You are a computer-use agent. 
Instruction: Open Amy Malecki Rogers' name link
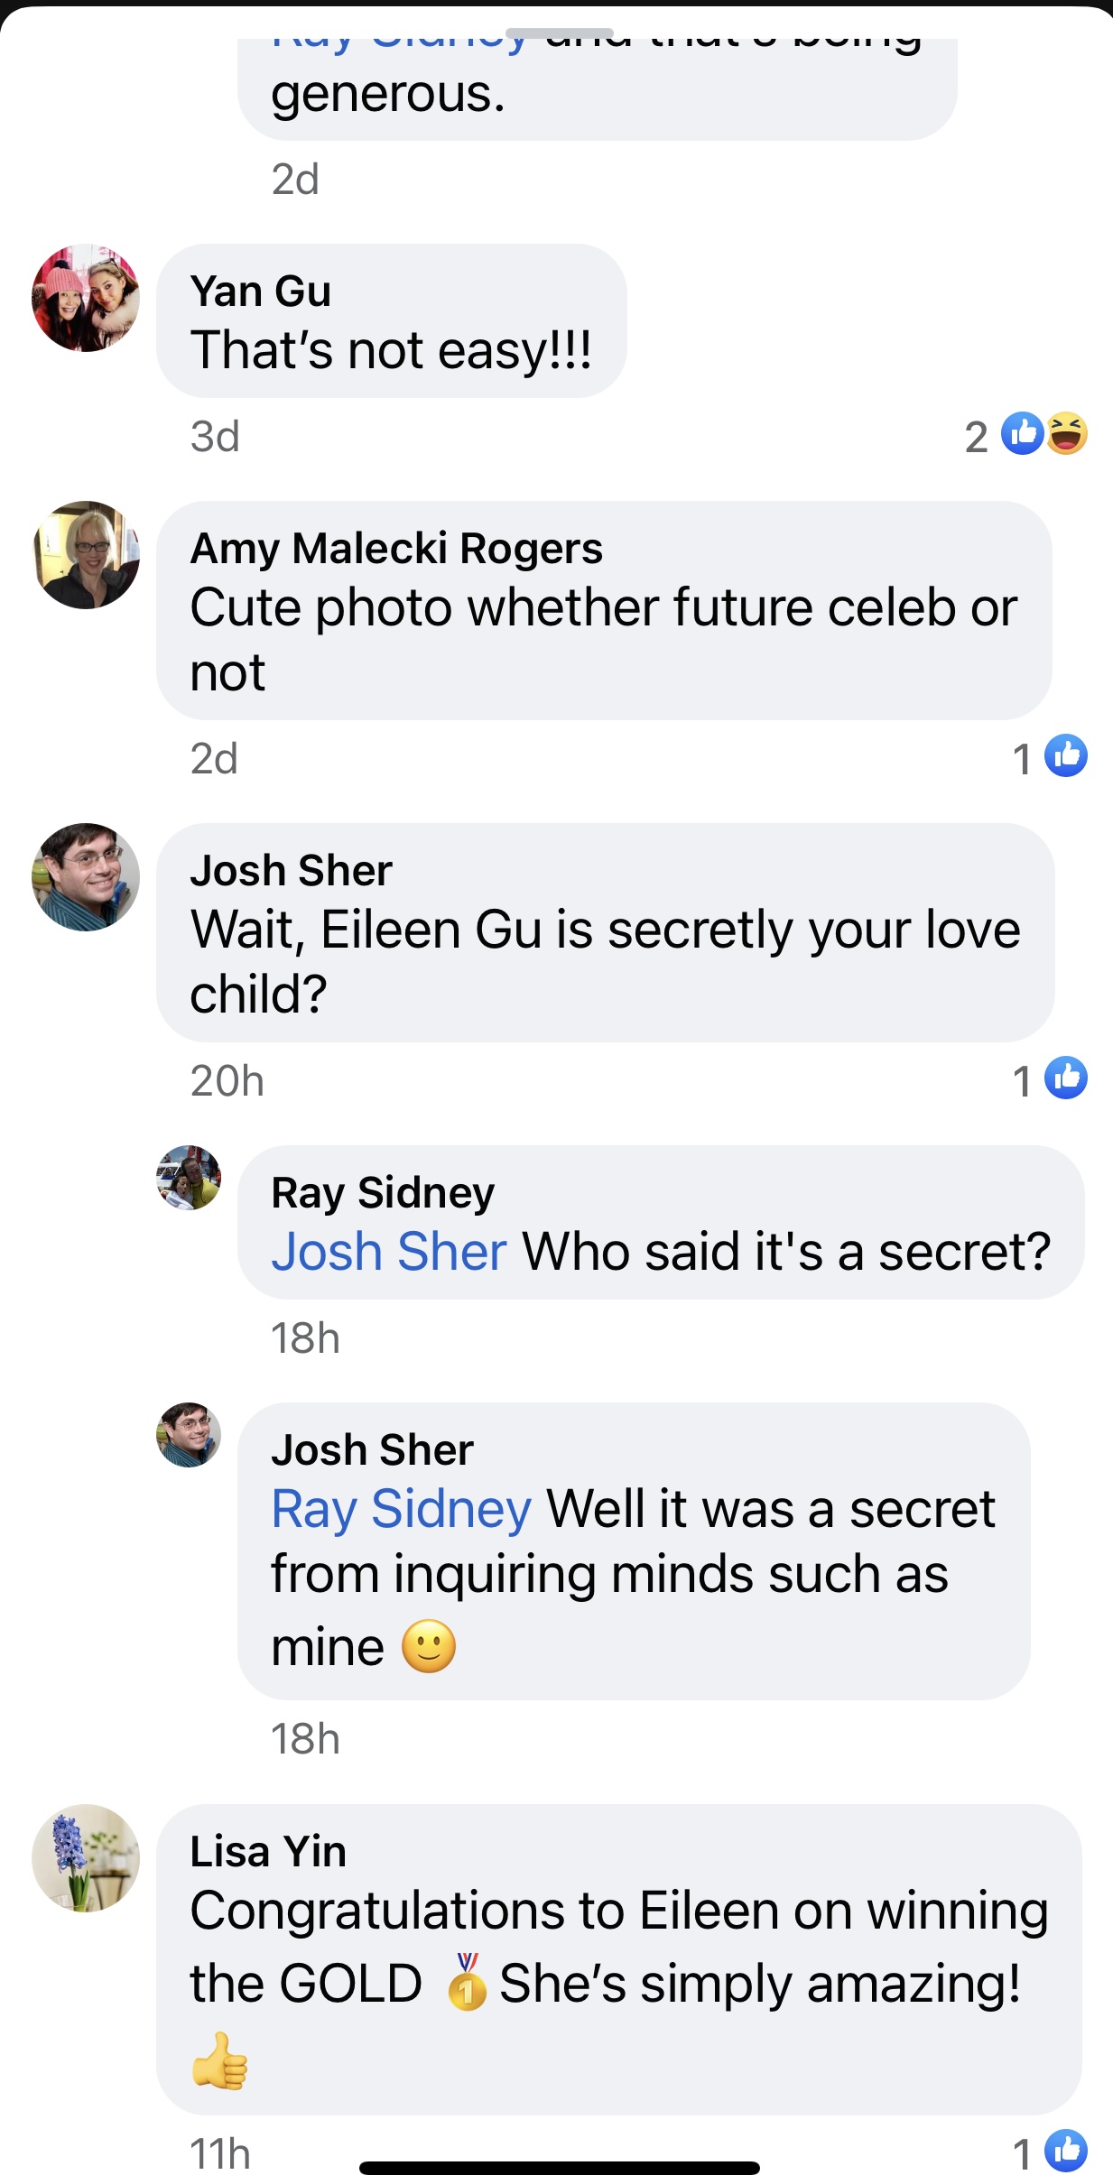pyautogui.click(x=396, y=549)
